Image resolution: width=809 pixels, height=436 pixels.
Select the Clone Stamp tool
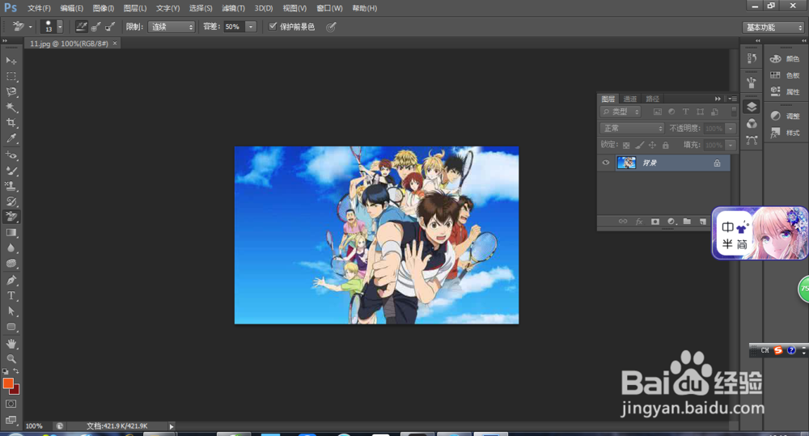point(11,186)
